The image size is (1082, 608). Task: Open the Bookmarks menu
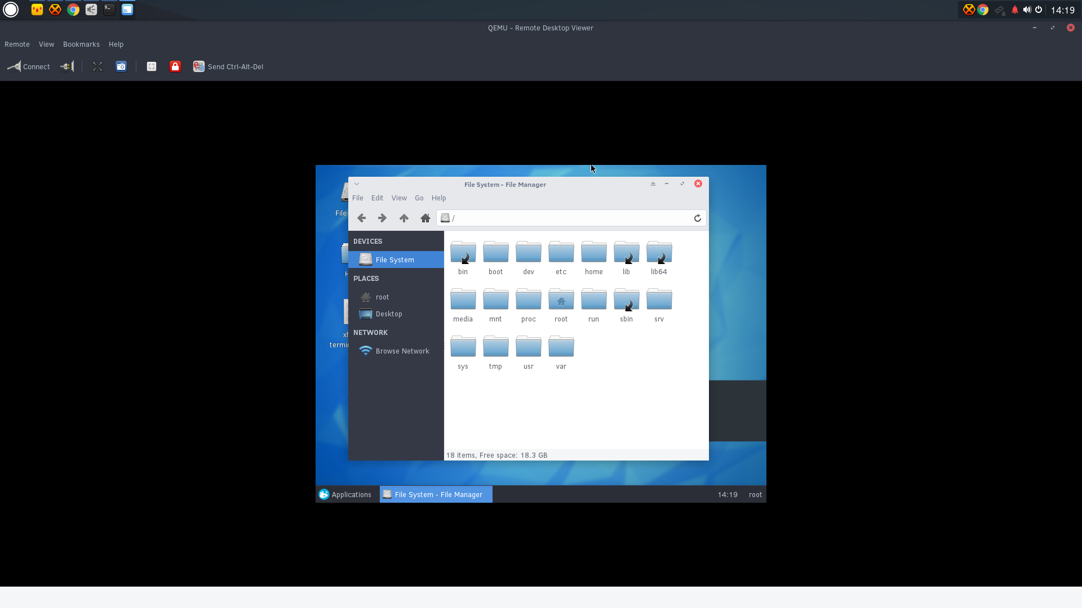coord(81,44)
